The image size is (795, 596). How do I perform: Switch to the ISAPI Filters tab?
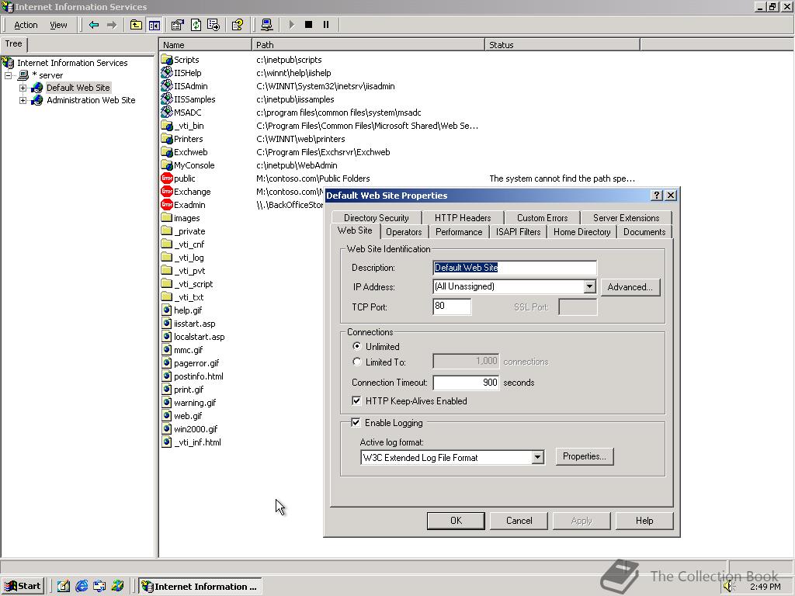pos(518,231)
